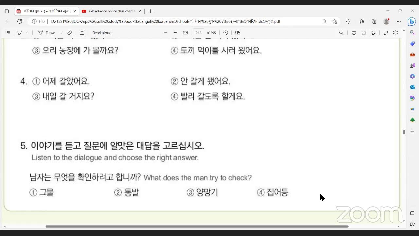419x236 pixels.
Task: Open the user profile menu
Action: click(386, 21)
